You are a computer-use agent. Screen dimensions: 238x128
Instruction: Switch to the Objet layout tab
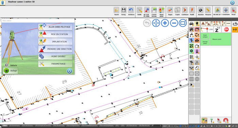[x=5, y=126]
